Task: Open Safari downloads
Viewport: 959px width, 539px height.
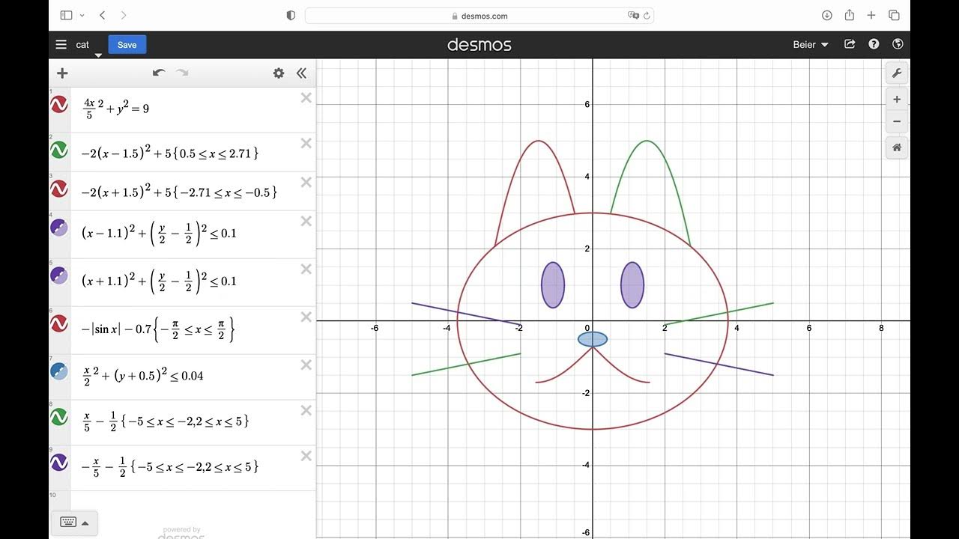Action: [827, 15]
